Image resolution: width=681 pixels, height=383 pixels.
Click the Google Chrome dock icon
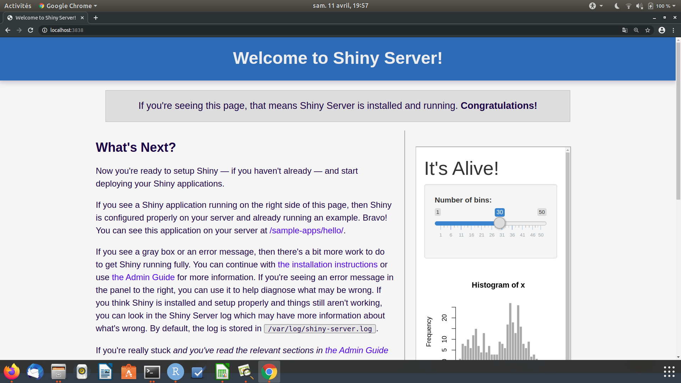[269, 372]
